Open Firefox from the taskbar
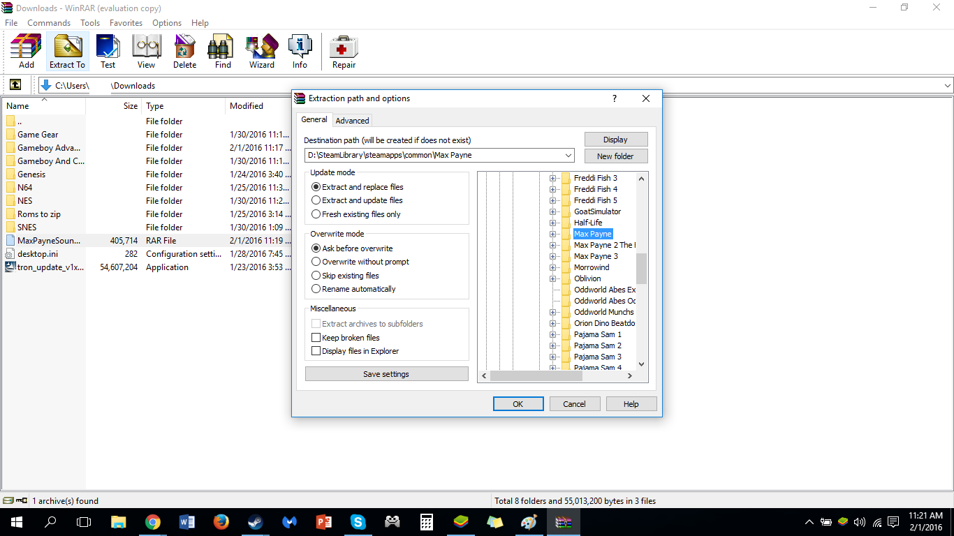 (221, 521)
